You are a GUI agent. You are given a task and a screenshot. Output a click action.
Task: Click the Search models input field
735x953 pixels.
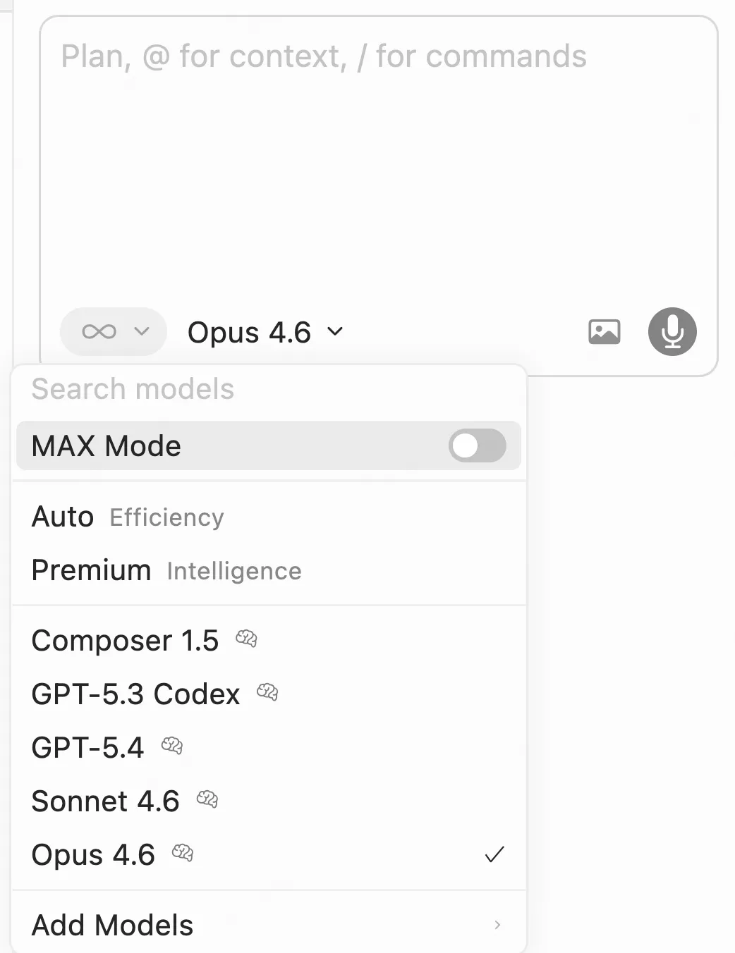click(268, 389)
